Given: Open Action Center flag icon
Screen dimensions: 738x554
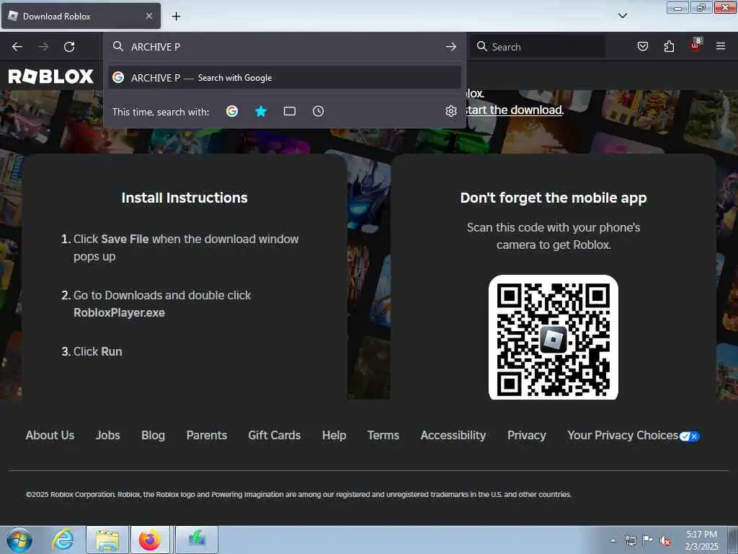Looking at the screenshot, I should [x=648, y=540].
